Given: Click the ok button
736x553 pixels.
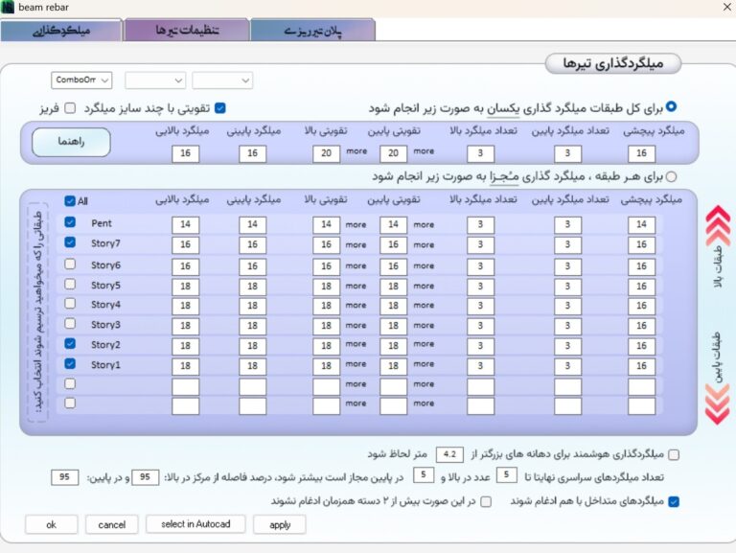Looking at the screenshot, I should (51, 524).
